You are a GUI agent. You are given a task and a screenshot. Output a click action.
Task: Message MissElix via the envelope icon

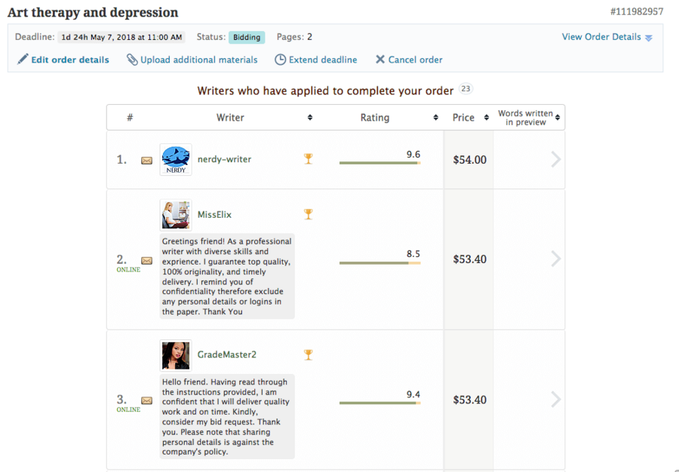coord(147,260)
